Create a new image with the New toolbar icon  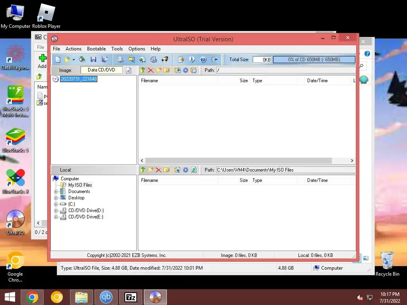(x=58, y=60)
